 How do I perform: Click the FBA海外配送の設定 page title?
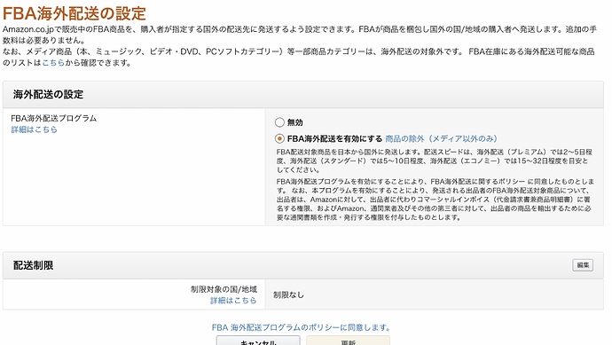point(75,13)
